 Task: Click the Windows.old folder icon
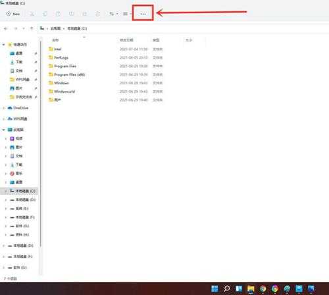point(51,92)
